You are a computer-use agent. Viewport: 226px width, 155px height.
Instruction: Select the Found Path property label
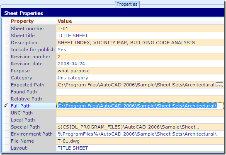24,92
